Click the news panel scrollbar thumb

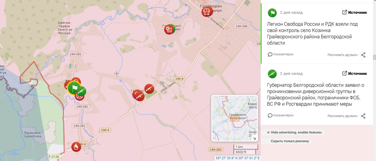coord(374,57)
